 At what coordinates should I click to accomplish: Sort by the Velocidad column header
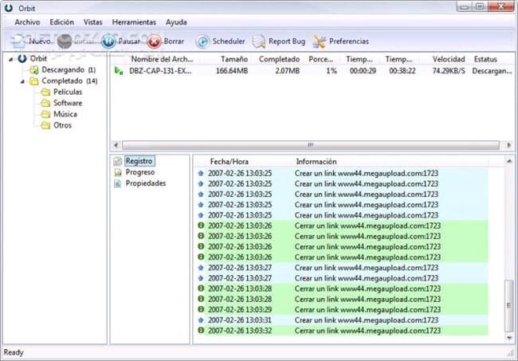(449, 59)
